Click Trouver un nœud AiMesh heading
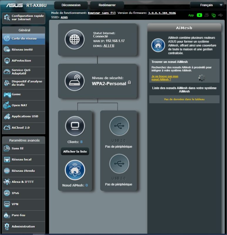227x235 pixels. click(x=169, y=62)
